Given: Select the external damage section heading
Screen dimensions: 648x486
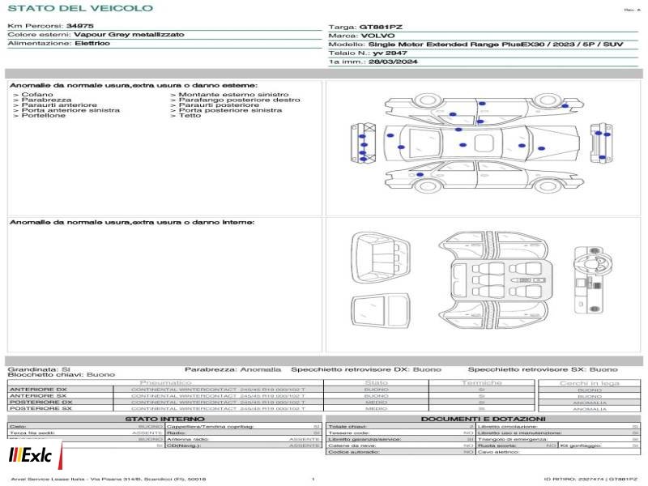Looking at the screenshot, I should (134, 85).
